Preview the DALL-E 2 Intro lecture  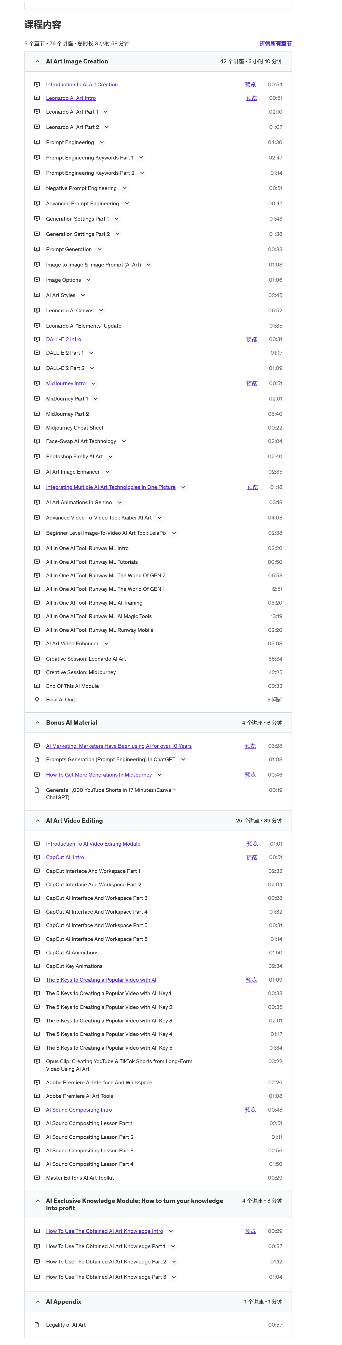pos(252,339)
